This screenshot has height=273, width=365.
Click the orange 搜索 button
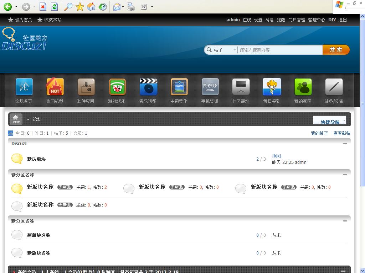[336, 50]
